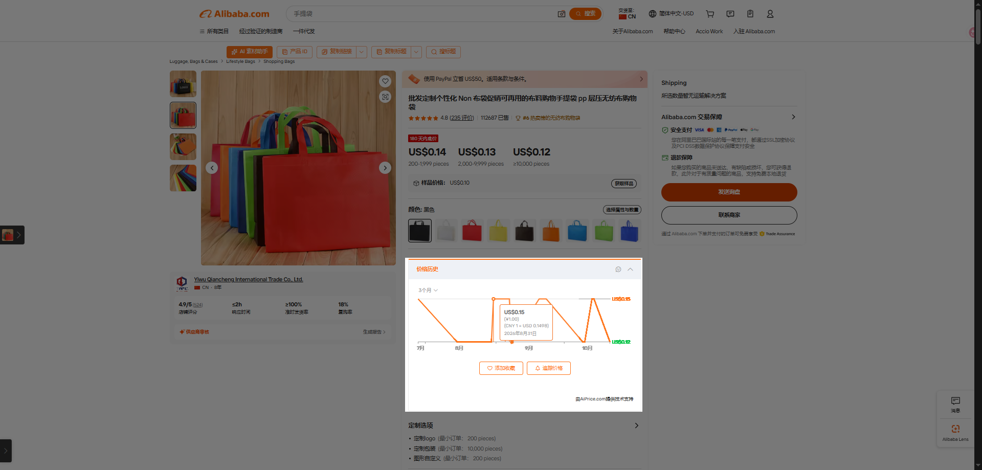Select the red bag color swatch
Screen dimensions: 982x470
point(472,231)
